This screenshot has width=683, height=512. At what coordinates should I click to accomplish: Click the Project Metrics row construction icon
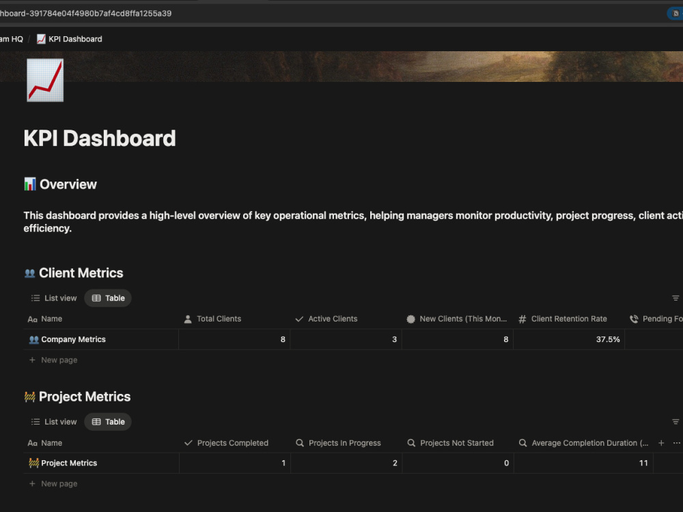tap(33, 464)
